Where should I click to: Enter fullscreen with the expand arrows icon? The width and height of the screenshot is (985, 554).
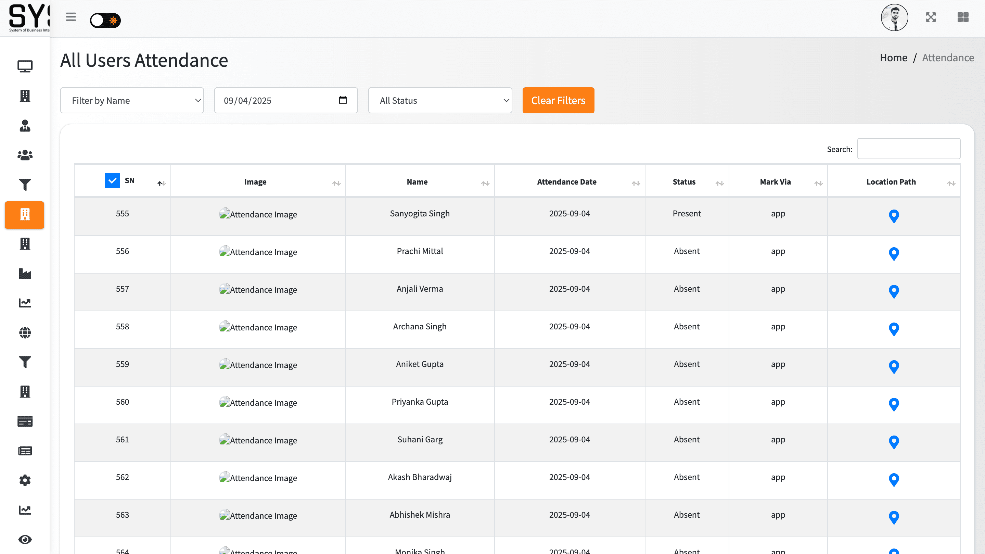pyautogui.click(x=931, y=17)
